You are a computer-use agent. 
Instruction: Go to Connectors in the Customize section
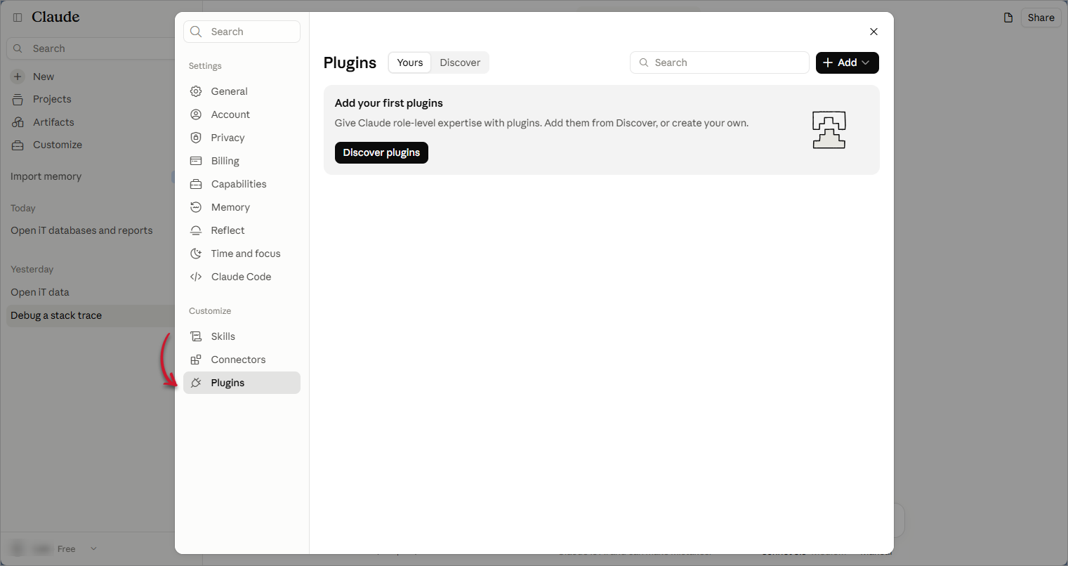242,360
